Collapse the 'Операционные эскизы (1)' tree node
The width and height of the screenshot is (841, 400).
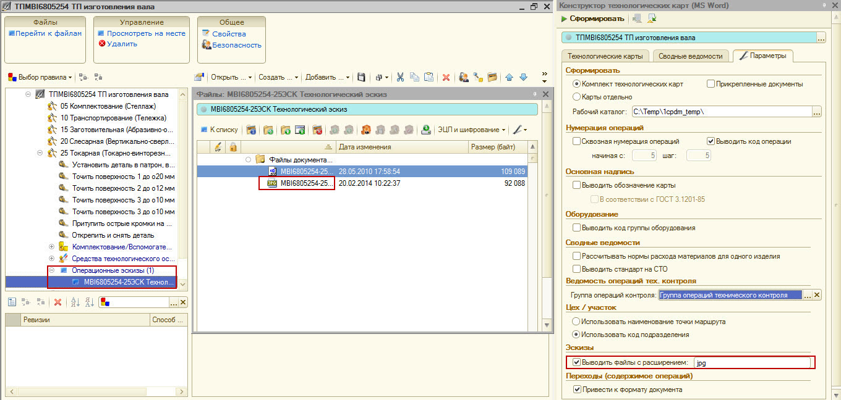(x=52, y=270)
